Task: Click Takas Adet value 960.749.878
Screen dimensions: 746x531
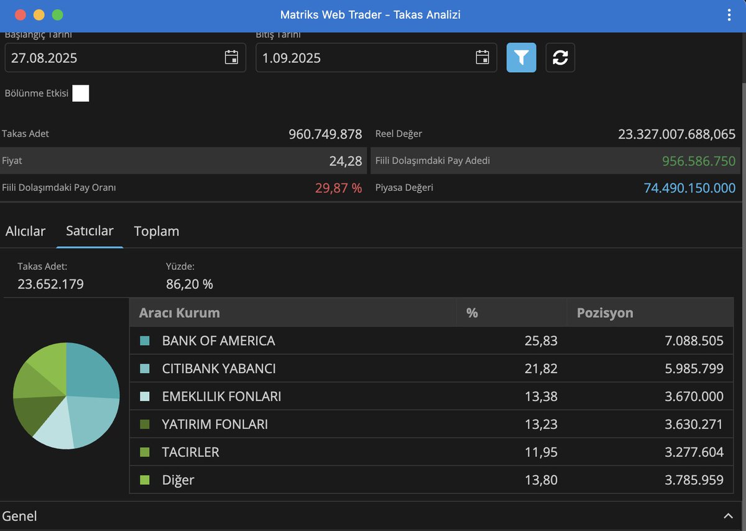Action: tap(325, 134)
